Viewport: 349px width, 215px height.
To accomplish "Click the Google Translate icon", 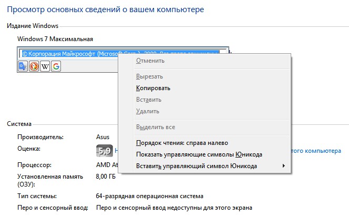I will [23, 66].
